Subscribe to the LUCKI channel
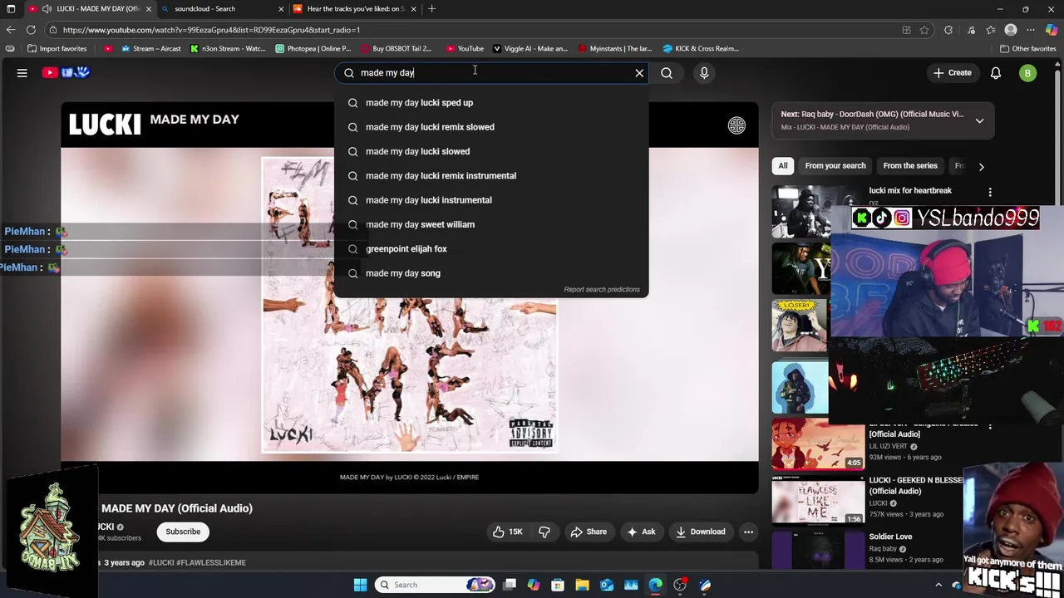This screenshot has width=1064, height=598. [x=183, y=532]
